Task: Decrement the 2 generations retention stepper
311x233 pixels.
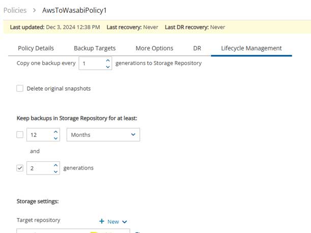Action: 55,171
